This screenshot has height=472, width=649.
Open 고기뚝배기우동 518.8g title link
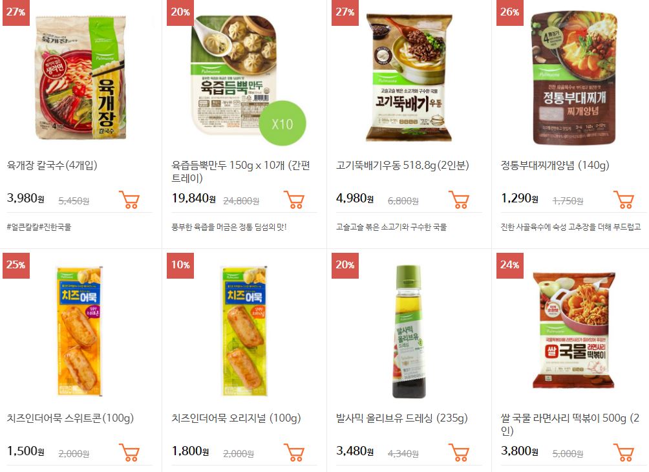(402, 166)
